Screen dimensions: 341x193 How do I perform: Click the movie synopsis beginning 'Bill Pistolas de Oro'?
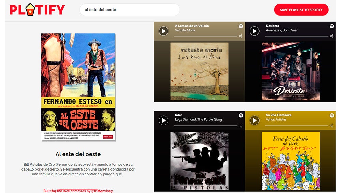[78, 169]
